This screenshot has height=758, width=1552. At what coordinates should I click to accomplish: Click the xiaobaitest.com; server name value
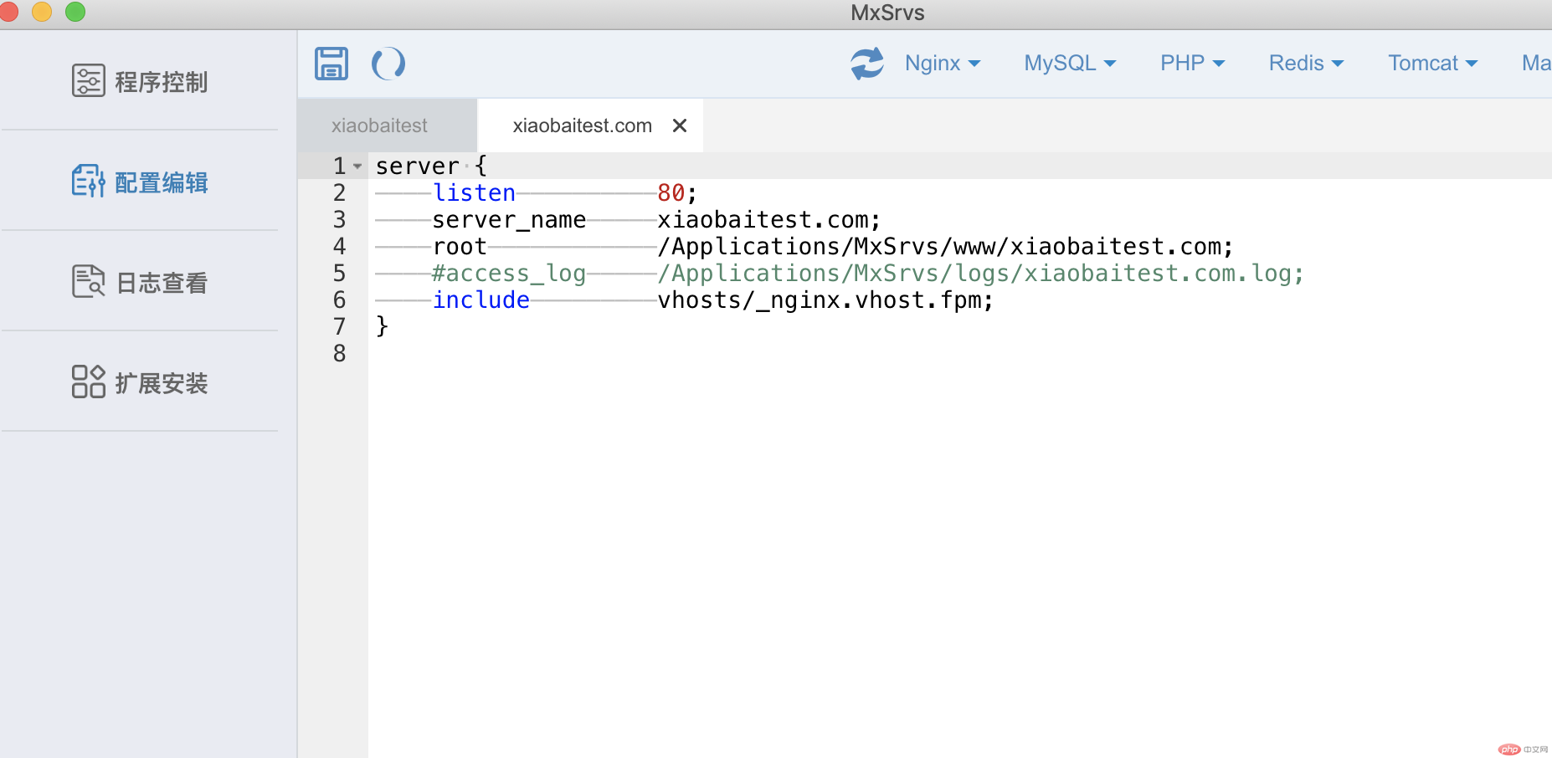(769, 220)
